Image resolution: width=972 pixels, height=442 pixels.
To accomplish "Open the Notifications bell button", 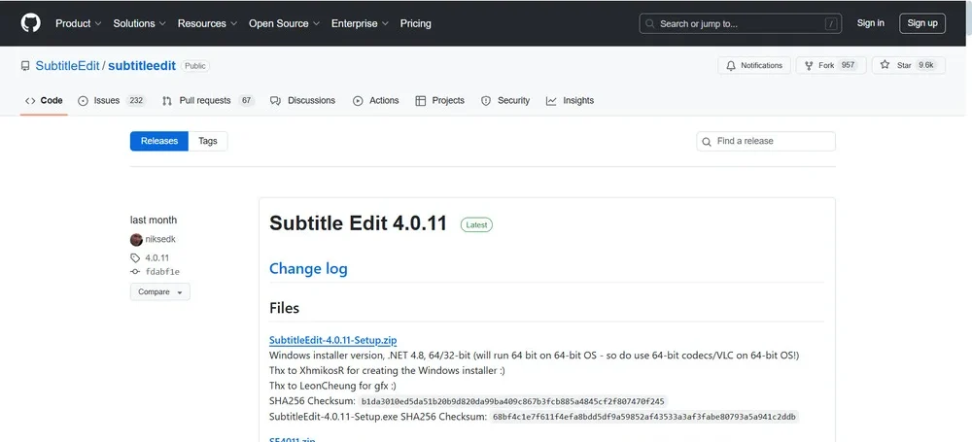I will tap(753, 65).
